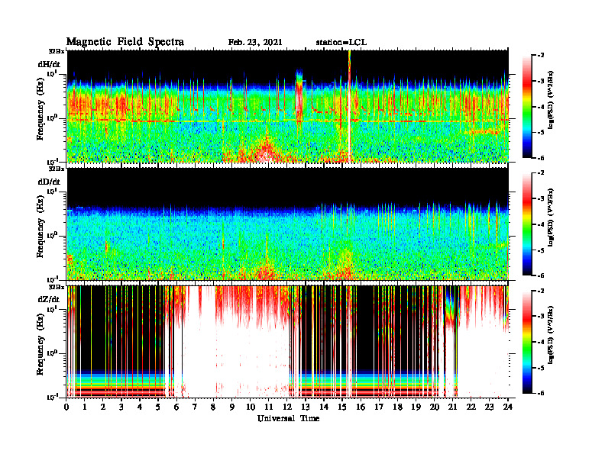The height and width of the screenshot is (467, 605).
Task: Click the "-6" tick on dZ/dt color bar
Action: (x=541, y=393)
